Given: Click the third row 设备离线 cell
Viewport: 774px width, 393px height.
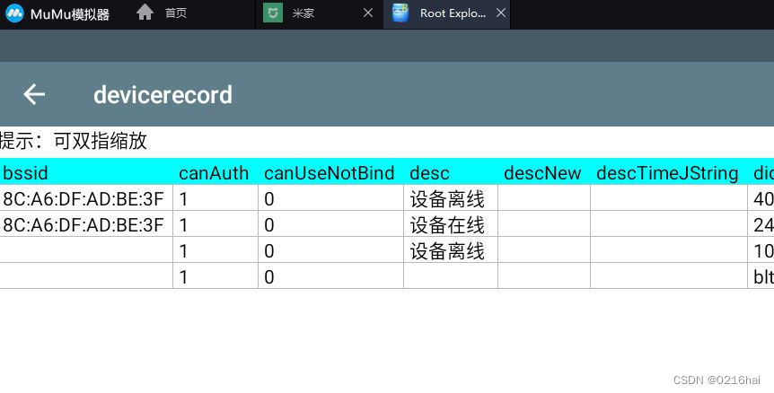Looking at the screenshot, I should [x=450, y=250].
